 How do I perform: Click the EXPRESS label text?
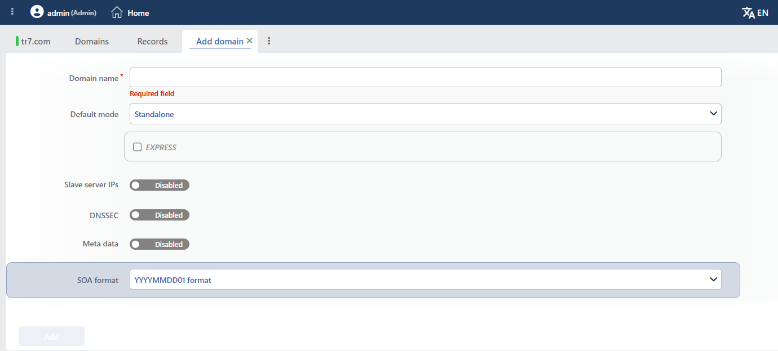tap(161, 147)
